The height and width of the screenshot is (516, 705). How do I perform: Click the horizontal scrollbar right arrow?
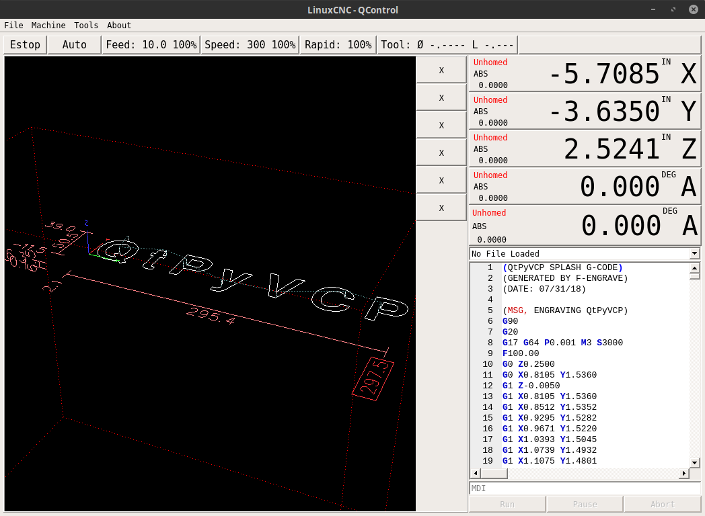click(684, 474)
